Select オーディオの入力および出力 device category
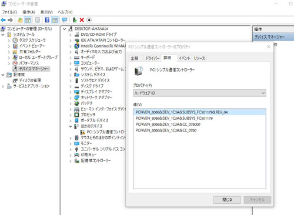294x215 pixels. tap(101, 52)
